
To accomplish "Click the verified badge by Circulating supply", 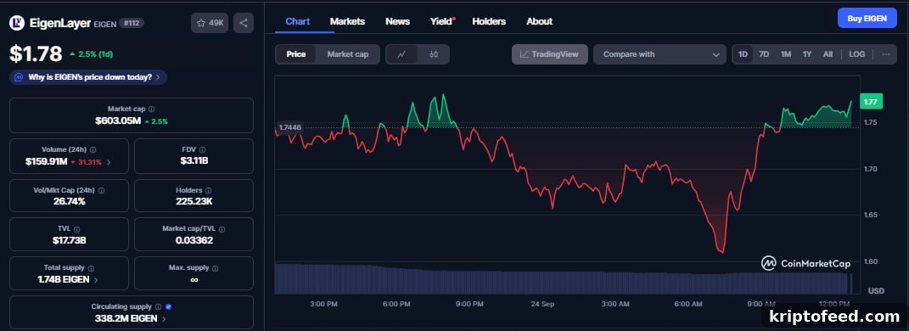I will click(x=168, y=306).
